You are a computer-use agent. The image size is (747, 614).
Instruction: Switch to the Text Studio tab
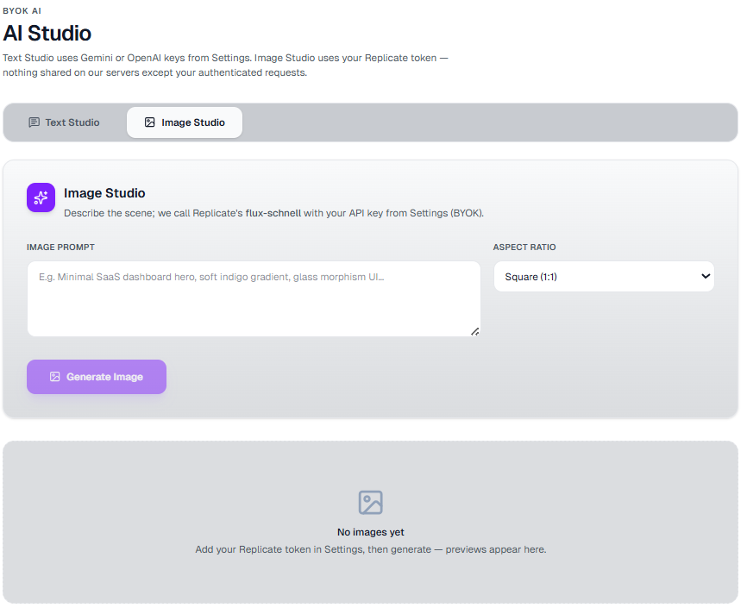pyautogui.click(x=65, y=122)
